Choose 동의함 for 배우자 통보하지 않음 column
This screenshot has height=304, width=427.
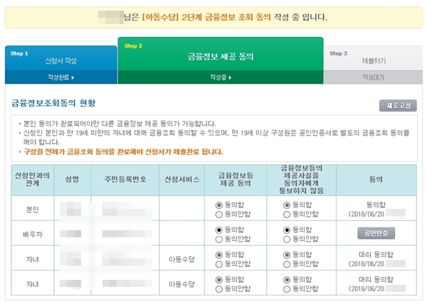(287, 229)
